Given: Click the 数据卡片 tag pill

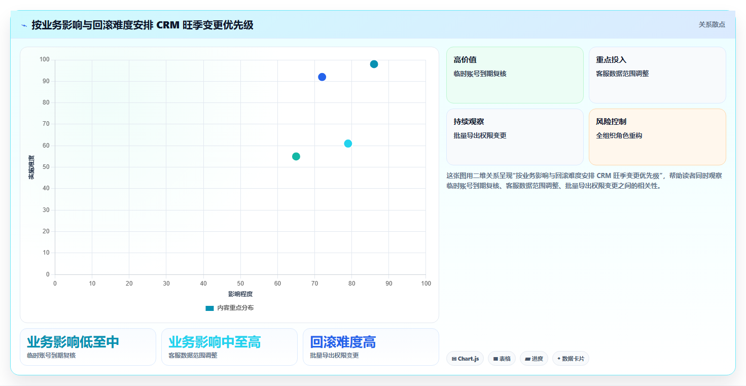Looking at the screenshot, I should point(571,359).
